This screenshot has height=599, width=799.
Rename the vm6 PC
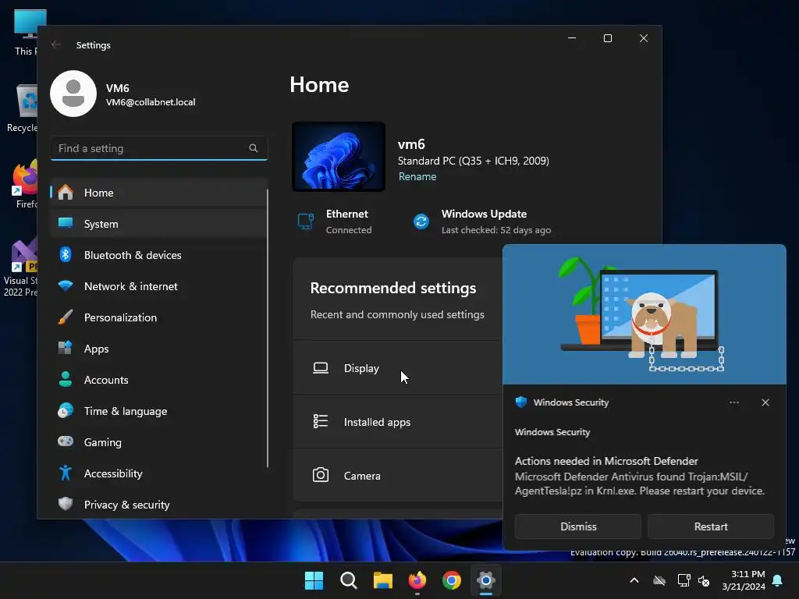click(417, 176)
